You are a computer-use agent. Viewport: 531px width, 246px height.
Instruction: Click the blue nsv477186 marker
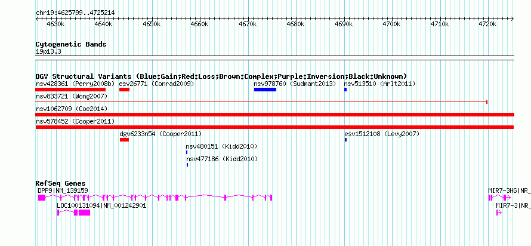tap(187, 165)
